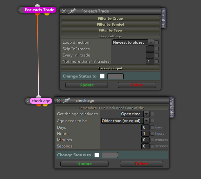Click top input connector of check age
The image size is (201, 179).
click(39, 97)
